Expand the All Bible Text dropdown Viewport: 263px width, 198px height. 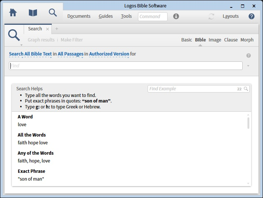pos(30,54)
